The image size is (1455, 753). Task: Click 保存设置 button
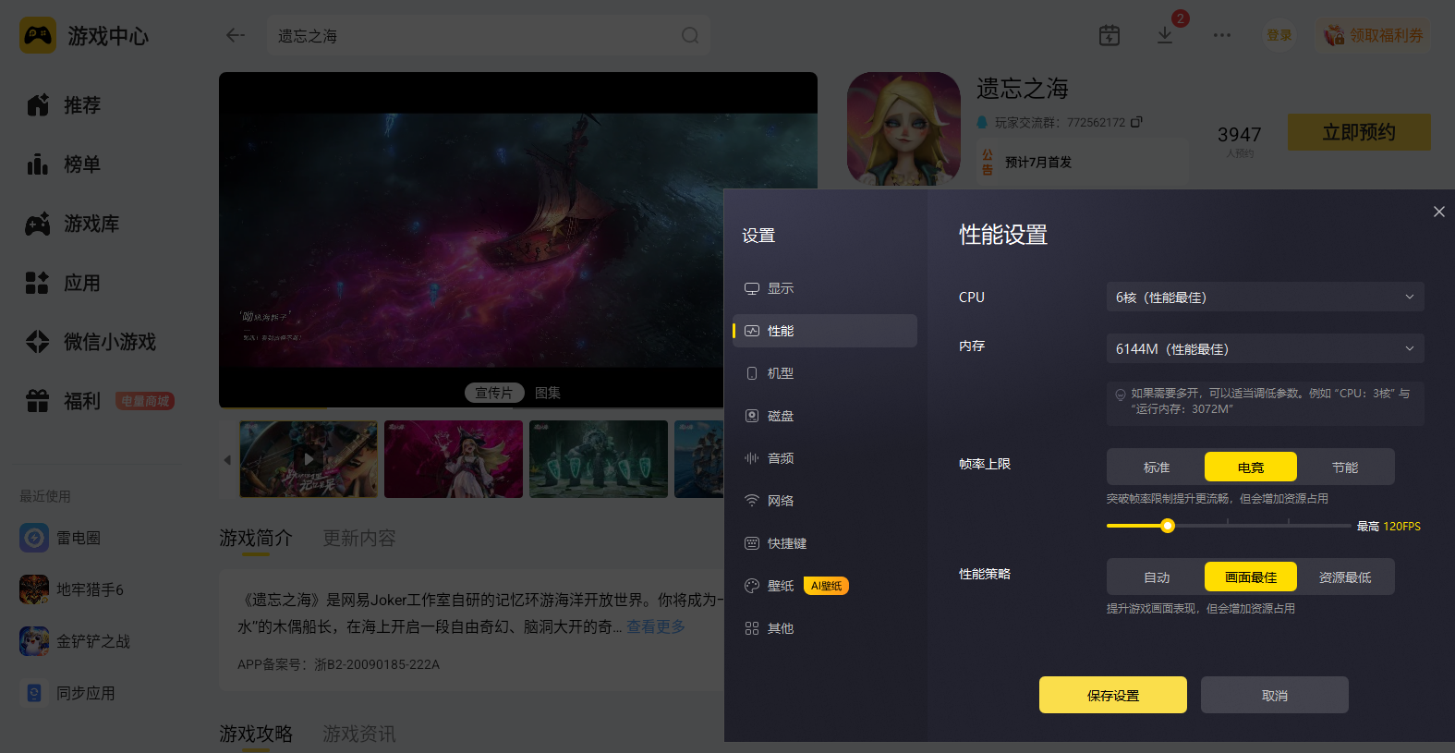tap(1113, 695)
